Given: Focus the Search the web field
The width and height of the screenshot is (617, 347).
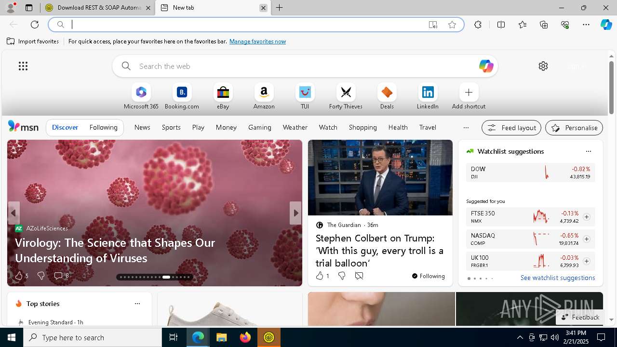Looking at the screenshot, I should [305, 66].
